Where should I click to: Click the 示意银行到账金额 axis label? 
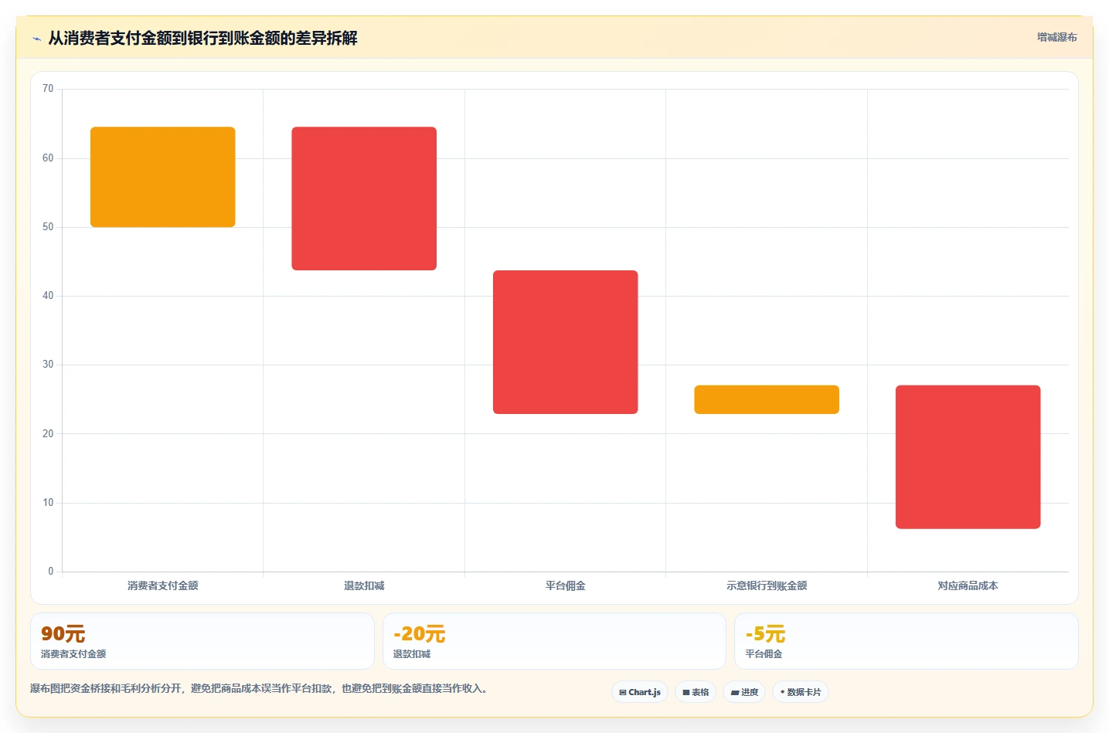[x=767, y=585]
